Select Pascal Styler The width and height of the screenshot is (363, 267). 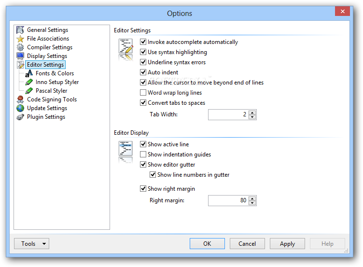pyautogui.click(x=51, y=91)
